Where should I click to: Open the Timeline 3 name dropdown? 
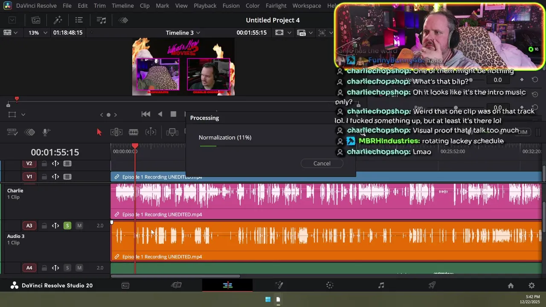click(183, 32)
